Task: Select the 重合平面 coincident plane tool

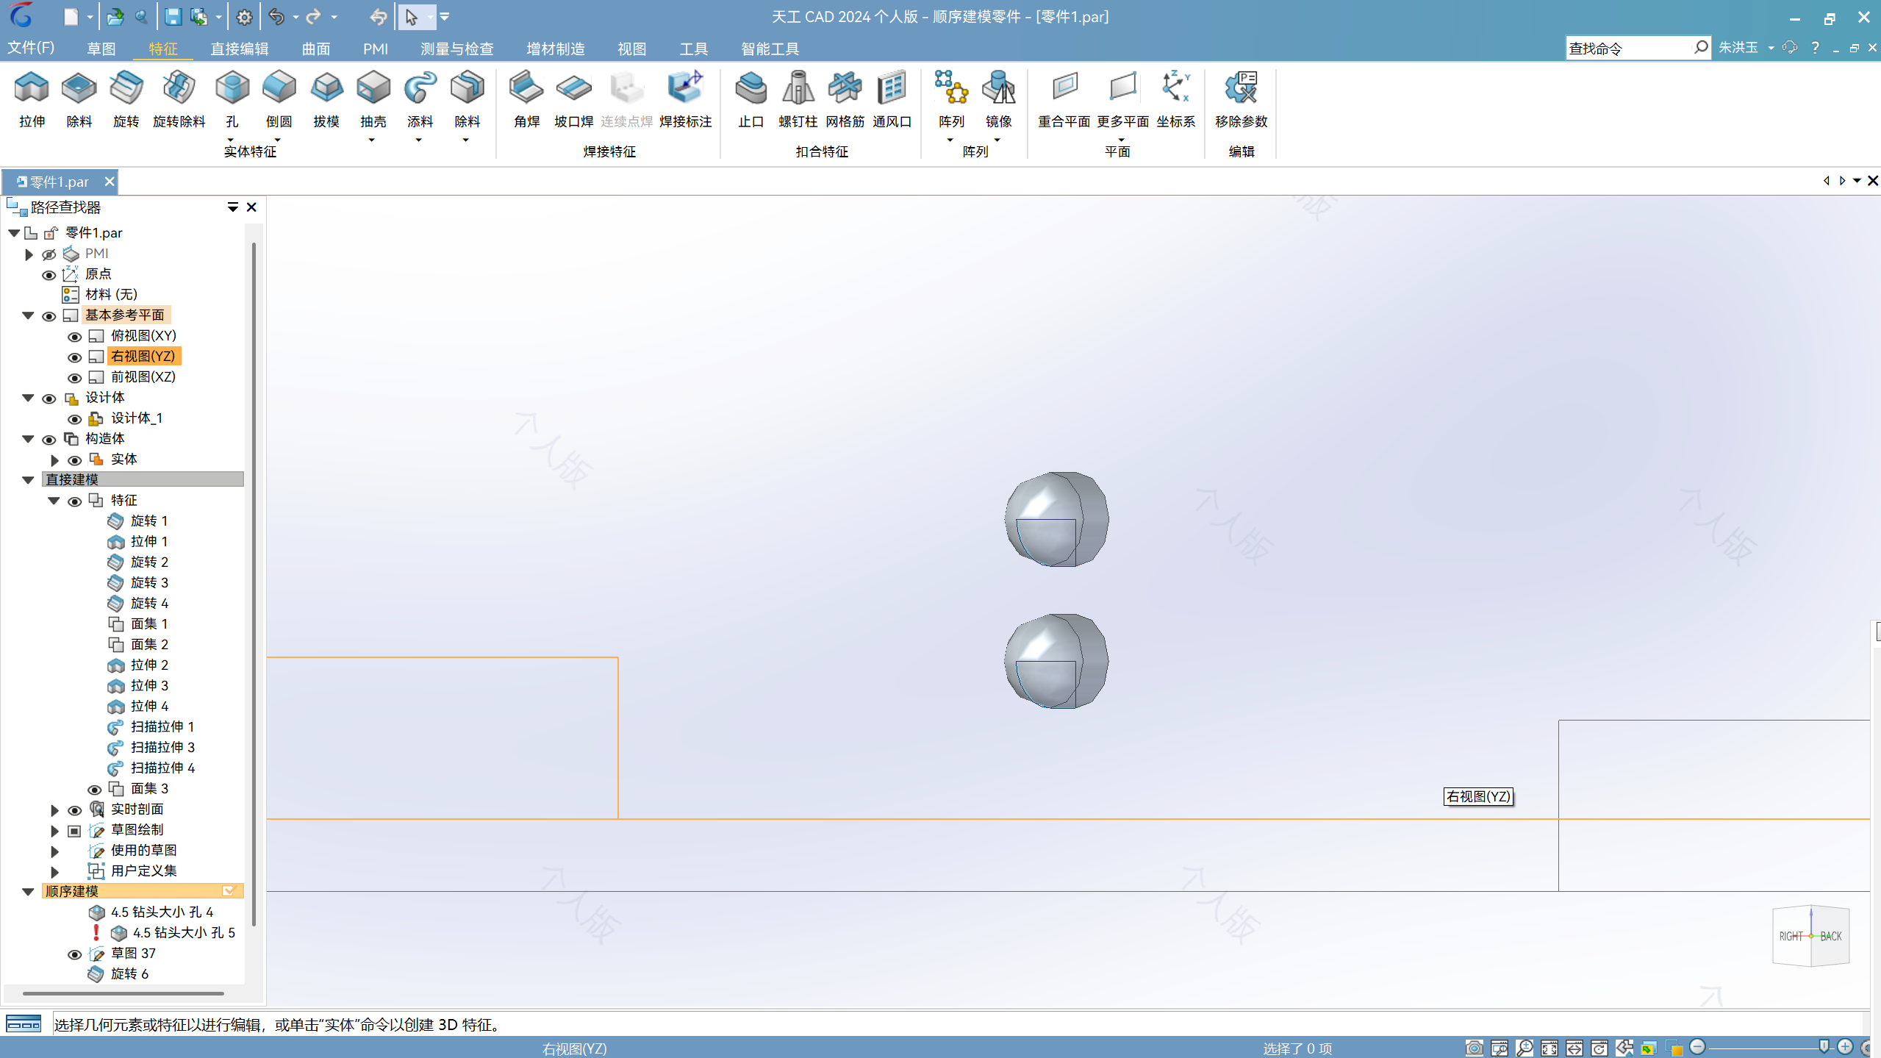Action: 1064,99
